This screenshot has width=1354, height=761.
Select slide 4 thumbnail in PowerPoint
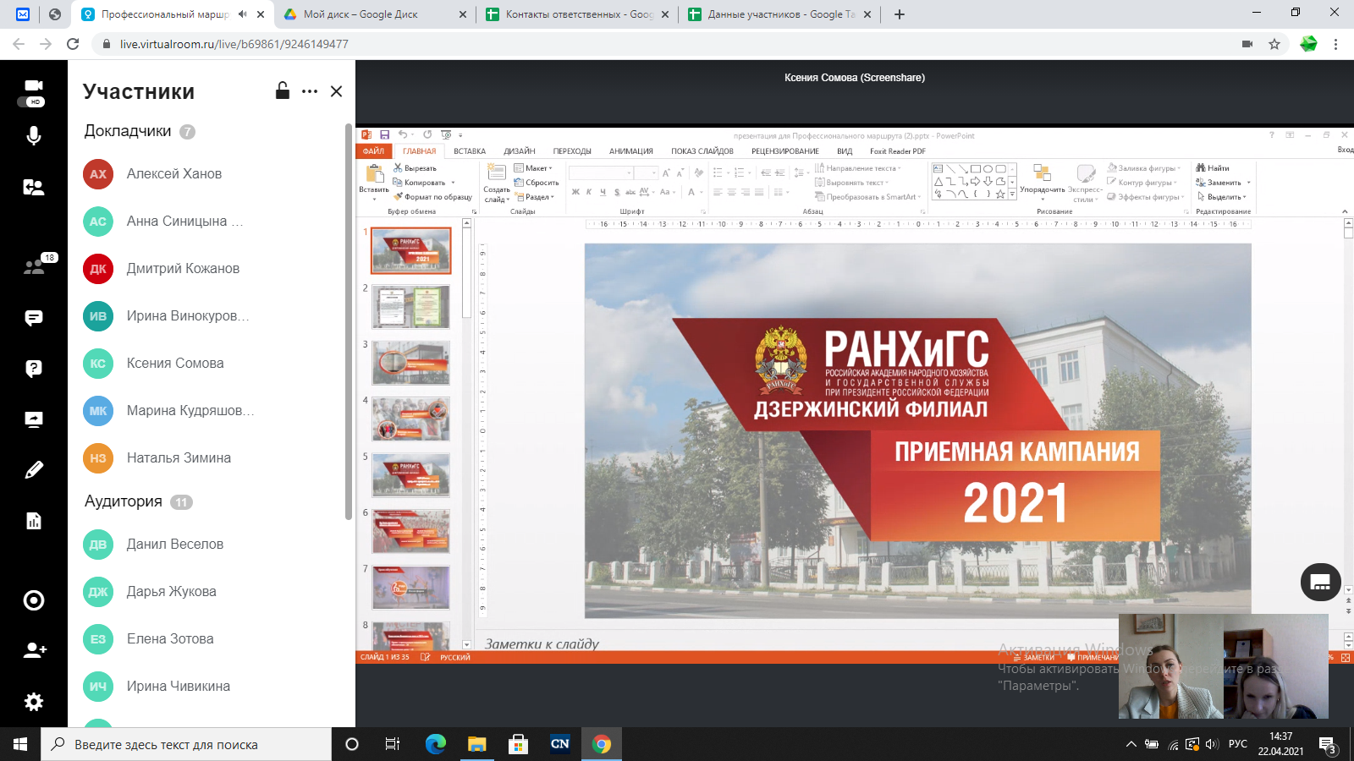click(x=411, y=419)
